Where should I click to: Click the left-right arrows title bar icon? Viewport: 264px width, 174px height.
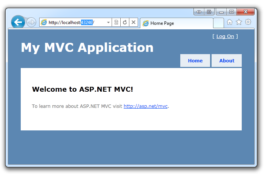coord(199,12)
